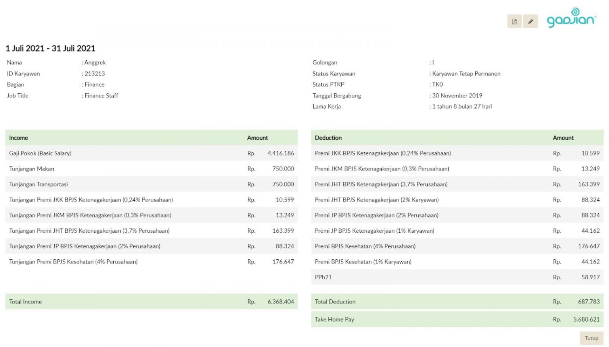Click the Tunjangan Makan income row
Viewport: 609px width, 347px height.
(151, 169)
